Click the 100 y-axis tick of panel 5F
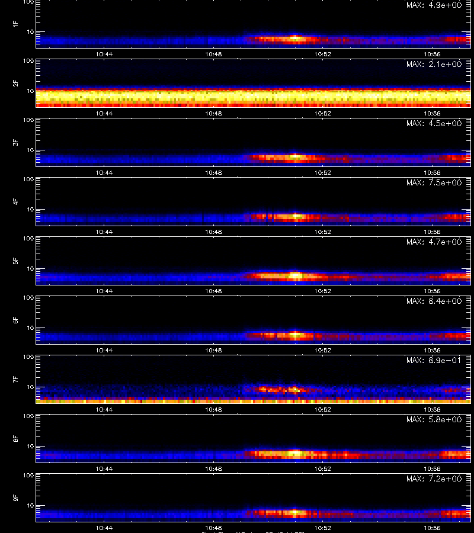This screenshot has height=533, width=474. click(x=28, y=238)
